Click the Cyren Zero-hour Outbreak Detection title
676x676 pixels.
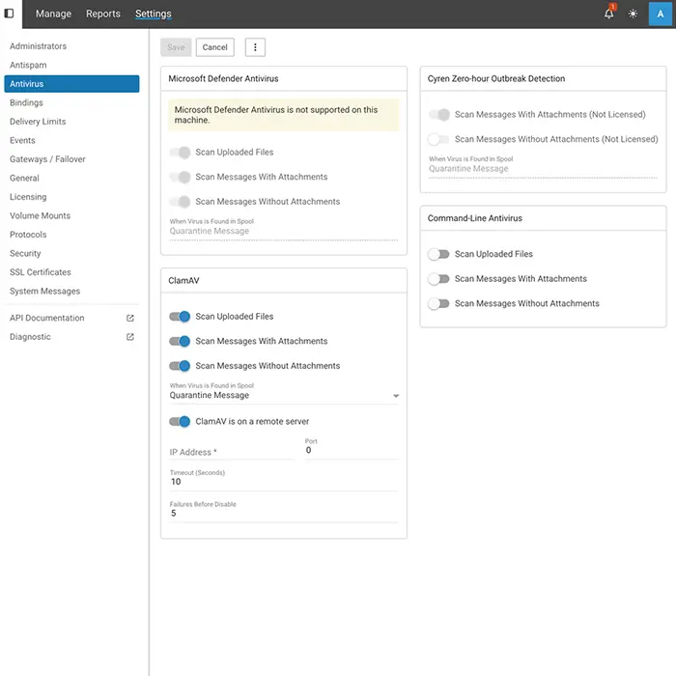(496, 78)
